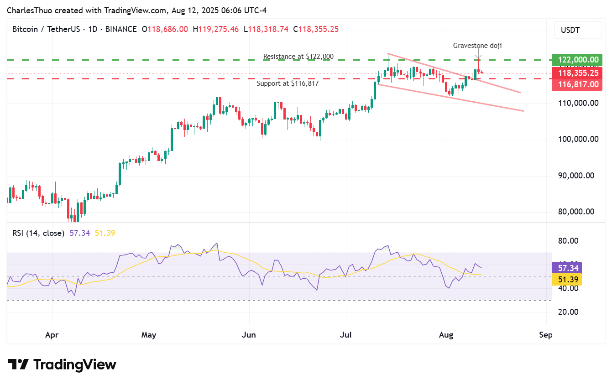Click the Gravestone doji annotation

pos(477,45)
